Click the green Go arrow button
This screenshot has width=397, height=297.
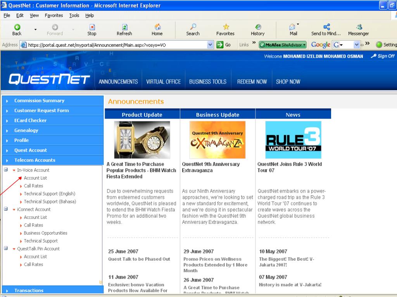pyautogui.click(x=220, y=45)
